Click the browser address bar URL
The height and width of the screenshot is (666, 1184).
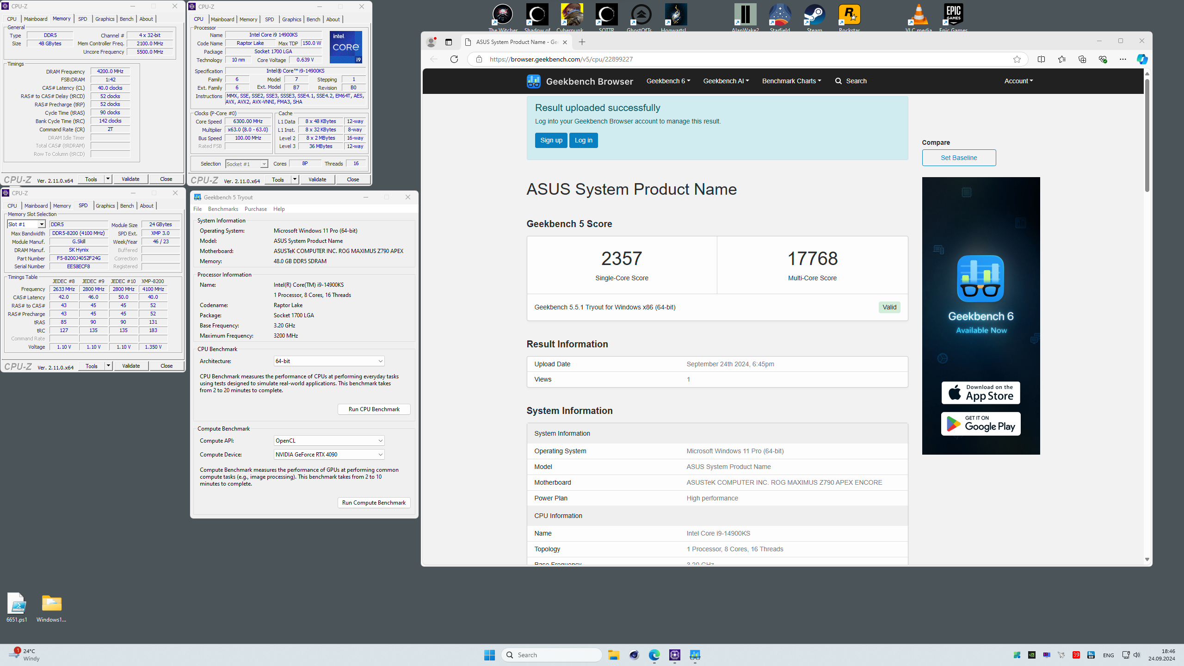tap(561, 59)
